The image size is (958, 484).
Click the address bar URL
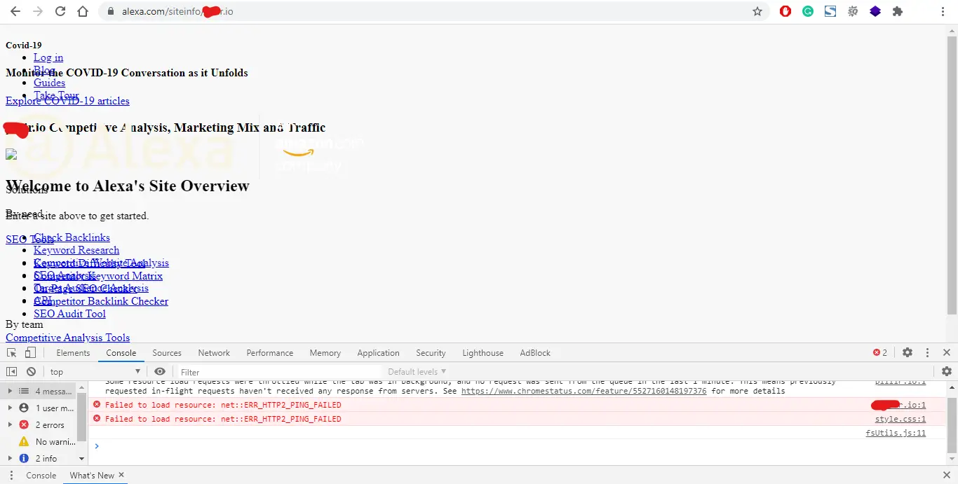[177, 11]
